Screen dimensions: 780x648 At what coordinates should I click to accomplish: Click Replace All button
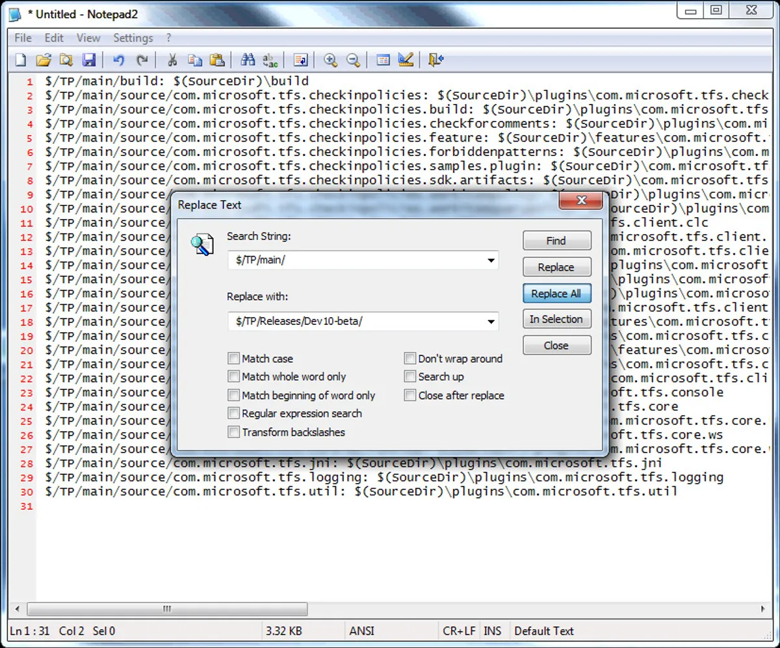(557, 294)
